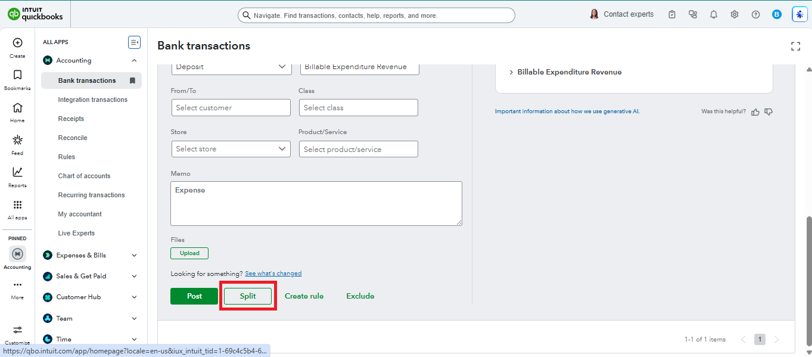The width and height of the screenshot is (812, 357).
Task: Open the settings gear icon
Action: pyautogui.click(x=735, y=14)
